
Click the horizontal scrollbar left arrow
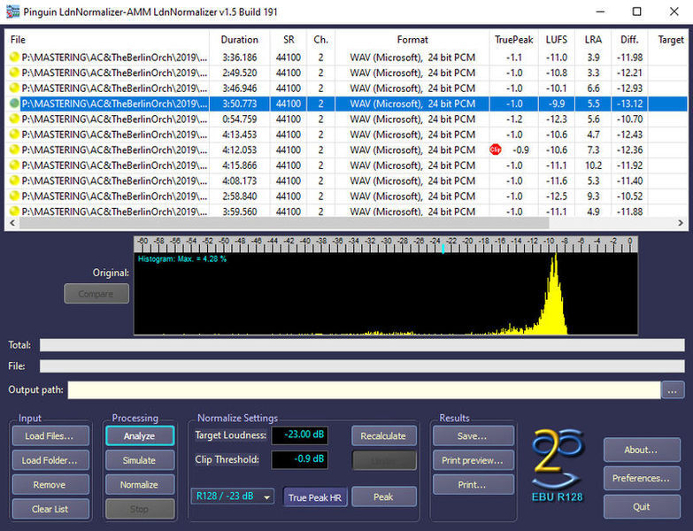point(12,223)
